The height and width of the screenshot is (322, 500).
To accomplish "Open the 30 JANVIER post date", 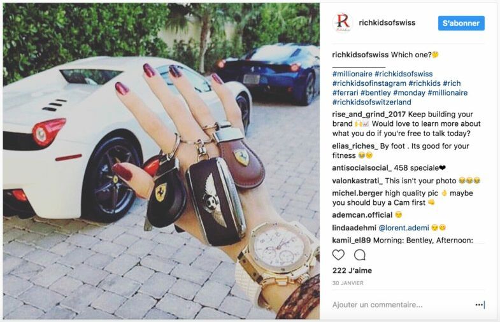I will pos(348,283).
